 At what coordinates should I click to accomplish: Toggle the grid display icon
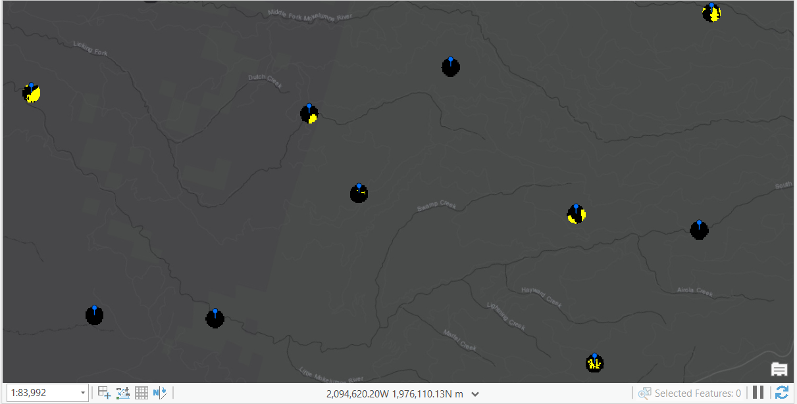141,393
